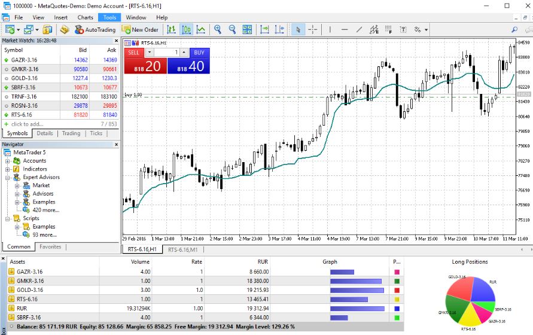Select the GOLD-3.16 row in Market Watch
This screenshot has width=533, height=335.
click(60, 78)
